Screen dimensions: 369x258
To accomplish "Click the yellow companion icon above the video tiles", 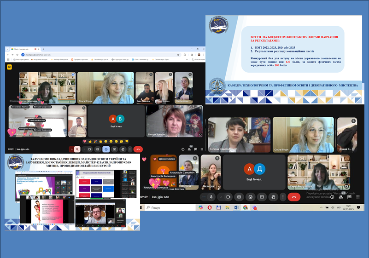I will pyautogui.click(x=9, y=67).
